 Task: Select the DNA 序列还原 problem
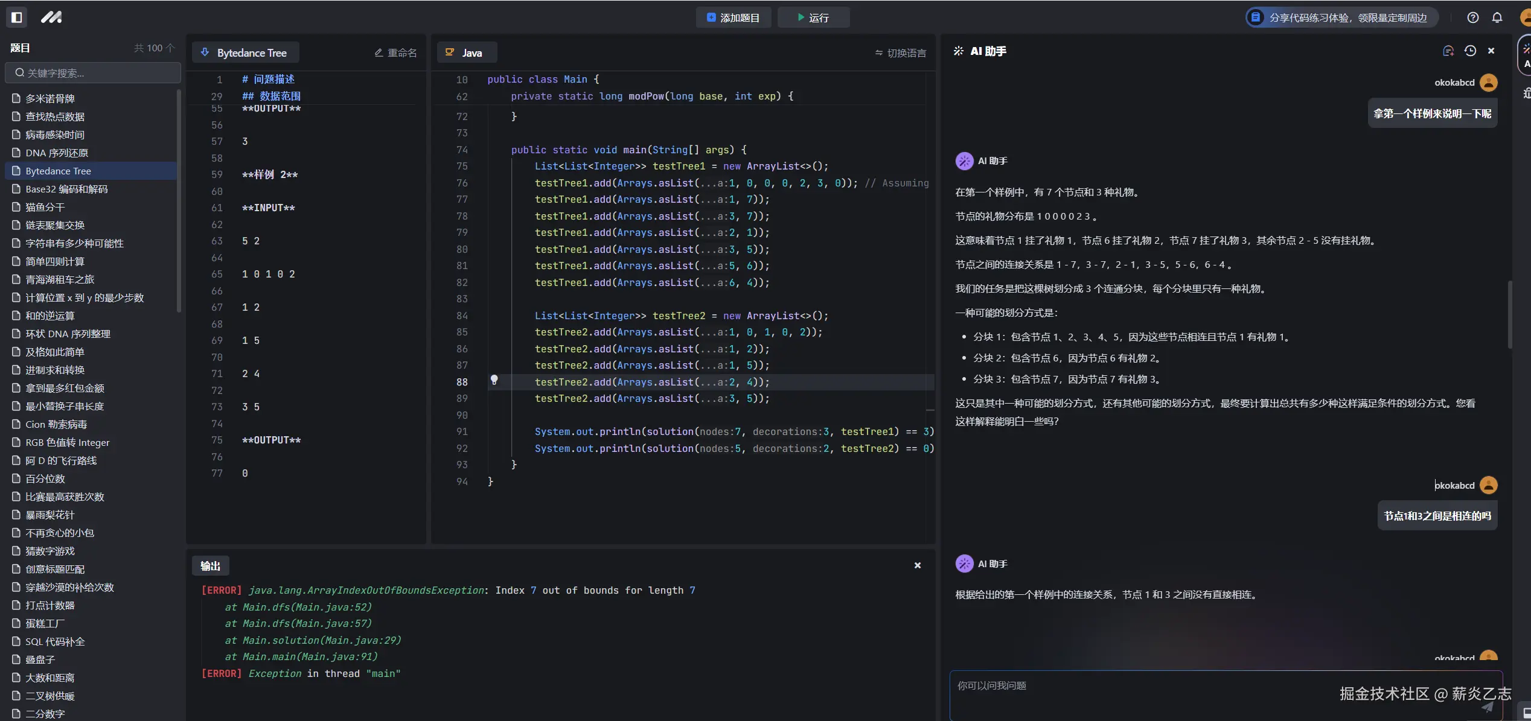[56, 153]
